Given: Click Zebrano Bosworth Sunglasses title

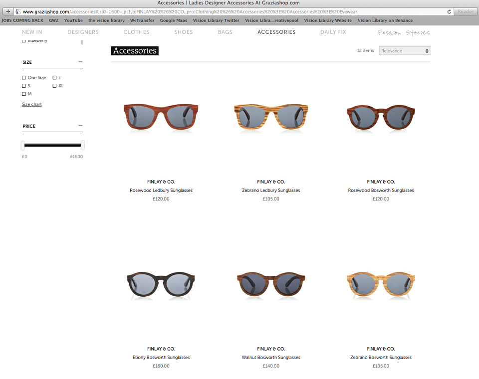Looking at the screenshot, I should tap(381, 358).
